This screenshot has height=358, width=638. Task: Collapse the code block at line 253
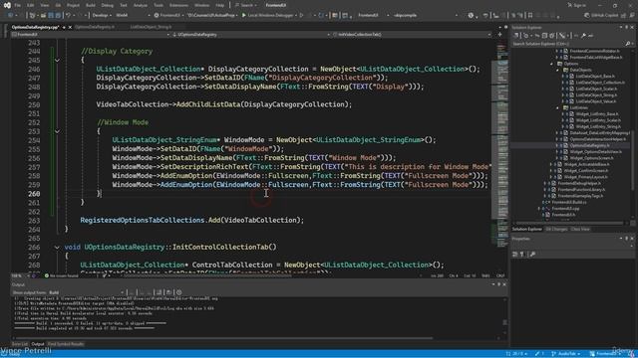(57, 131)
